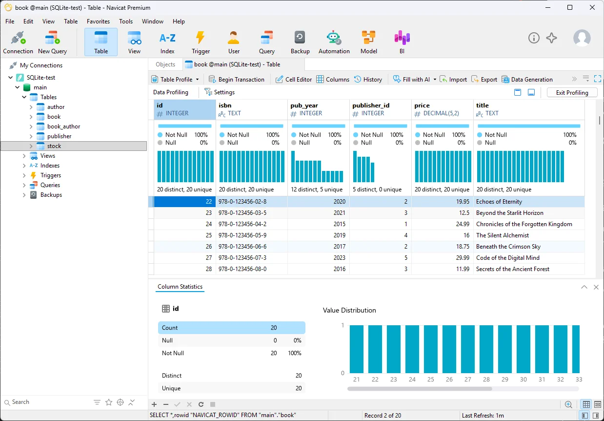The height and width of the screenshot is (421, 604).
Task: Open the Fill with AI dropdown arrow
Action: 434,79
